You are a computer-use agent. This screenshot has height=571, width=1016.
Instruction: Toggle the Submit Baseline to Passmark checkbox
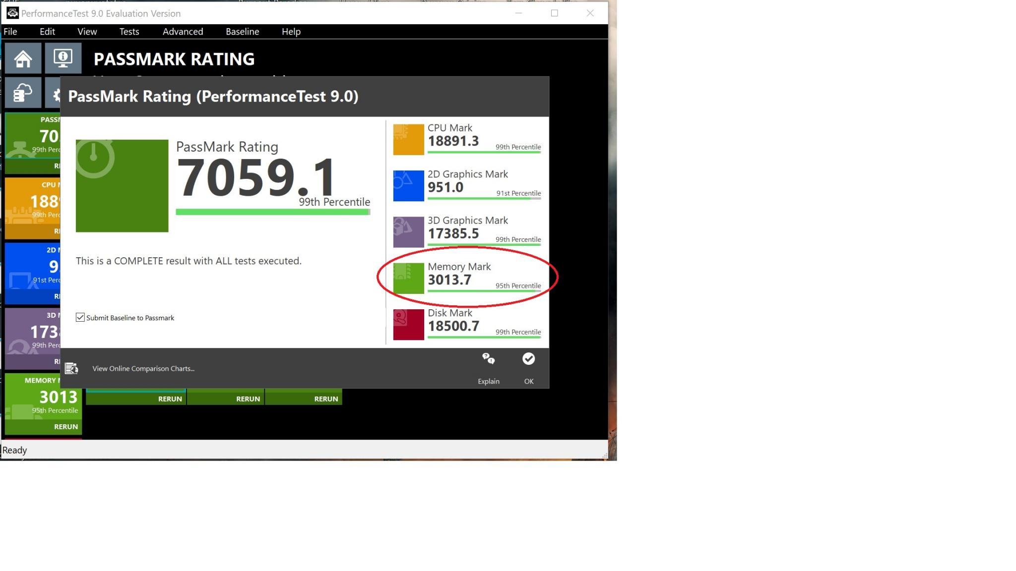pyautogui.click(x=80, y=317)
